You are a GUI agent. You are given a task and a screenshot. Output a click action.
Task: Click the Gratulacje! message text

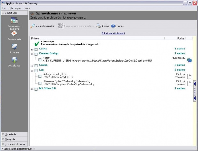point(47,42)
